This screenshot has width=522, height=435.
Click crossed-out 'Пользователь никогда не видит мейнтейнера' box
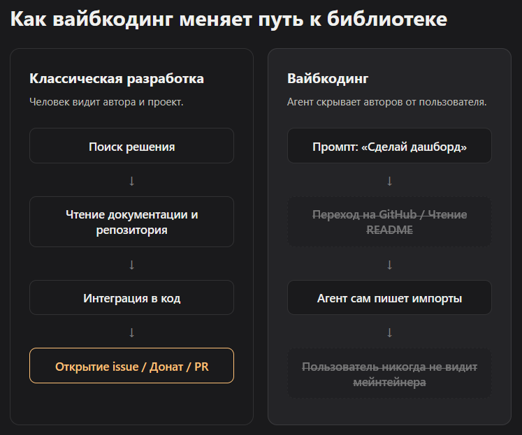coord(389,374)
